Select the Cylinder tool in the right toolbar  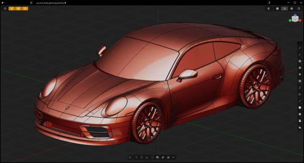300,121
